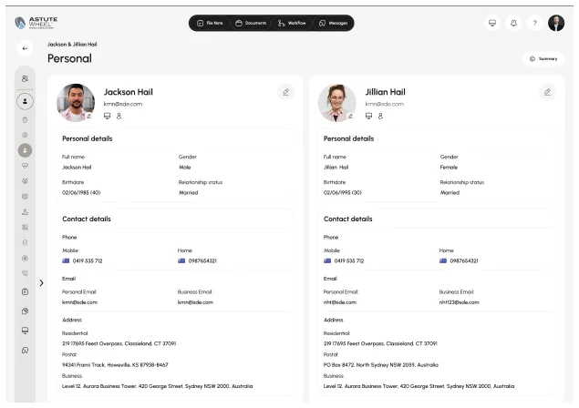
Task: Click Jillian's birthdate '02/06/1995 (30)'
Action: [x=342, y=192]
